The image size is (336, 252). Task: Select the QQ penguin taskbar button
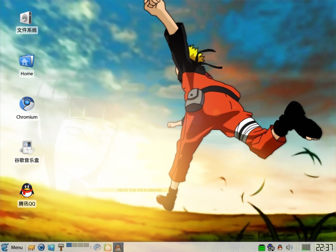(x=118, y=247)
